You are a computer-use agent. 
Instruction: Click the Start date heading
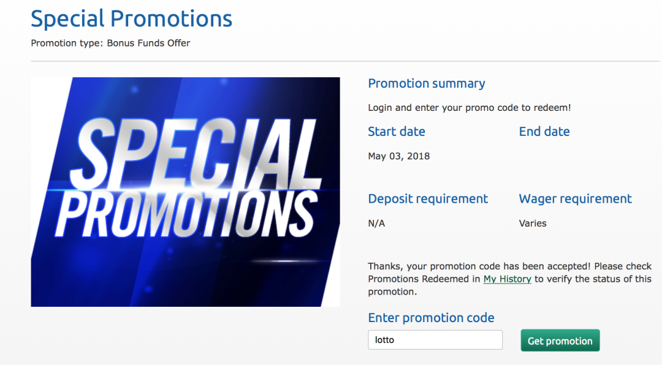396,132
